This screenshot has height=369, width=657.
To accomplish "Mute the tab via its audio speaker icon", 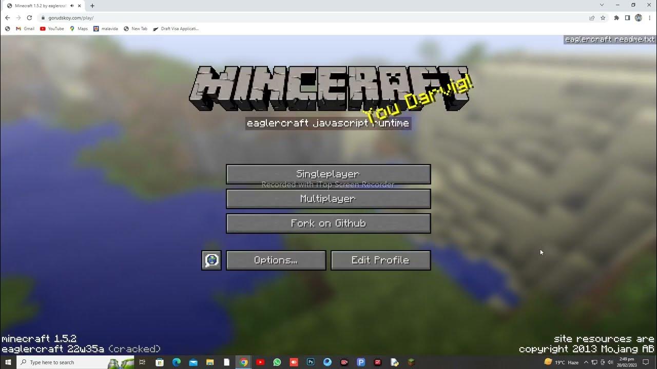I will coord(72,6).
